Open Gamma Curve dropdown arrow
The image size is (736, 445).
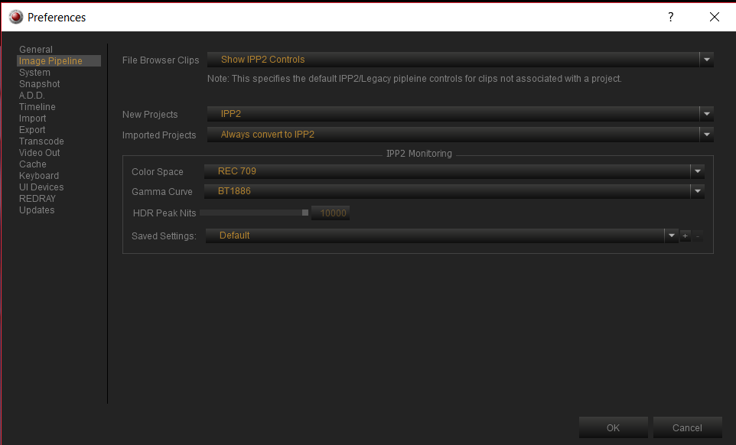[x=698, y=191]
